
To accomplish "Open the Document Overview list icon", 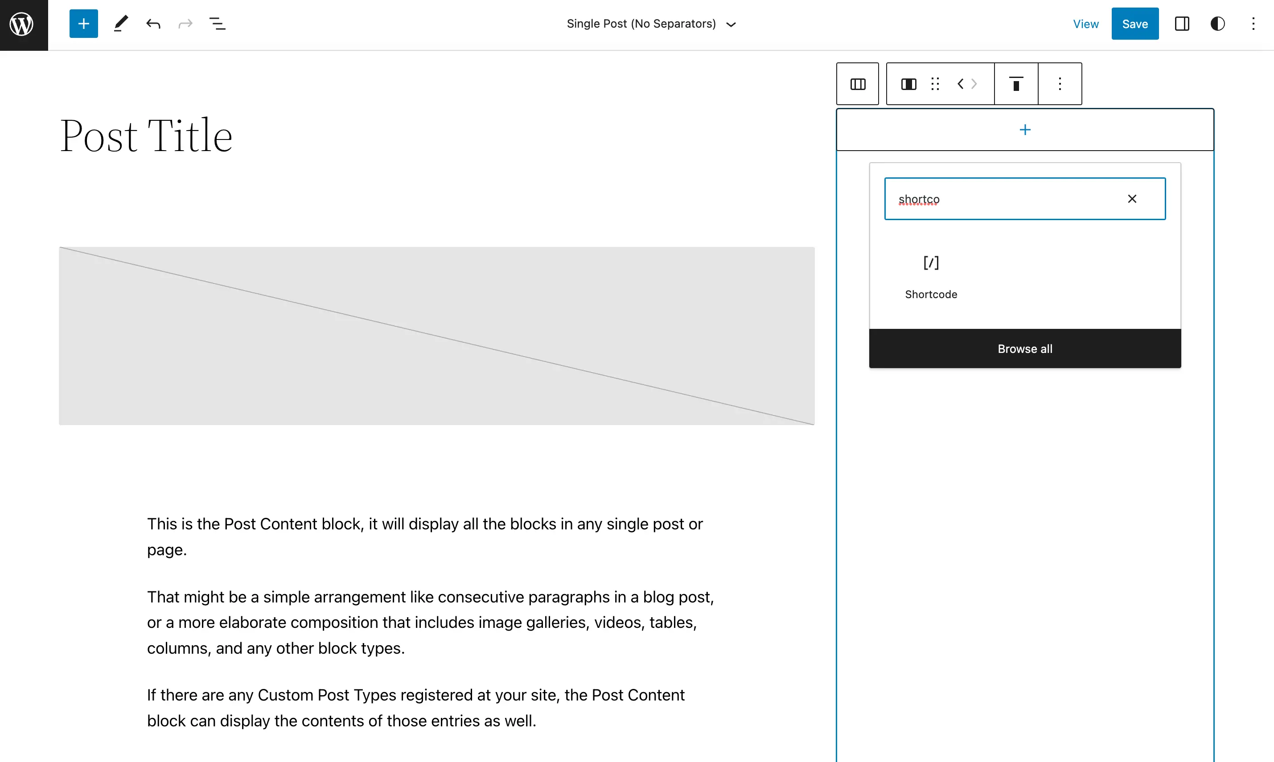I will click(x=219, y=24).
